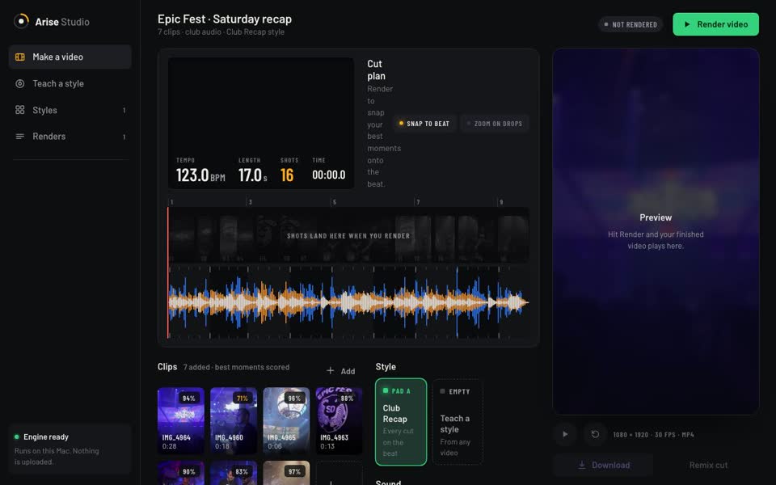The image size is (776, 485).
Task: Click bar marker 9 on the ruler
Action: coord(501,202)
